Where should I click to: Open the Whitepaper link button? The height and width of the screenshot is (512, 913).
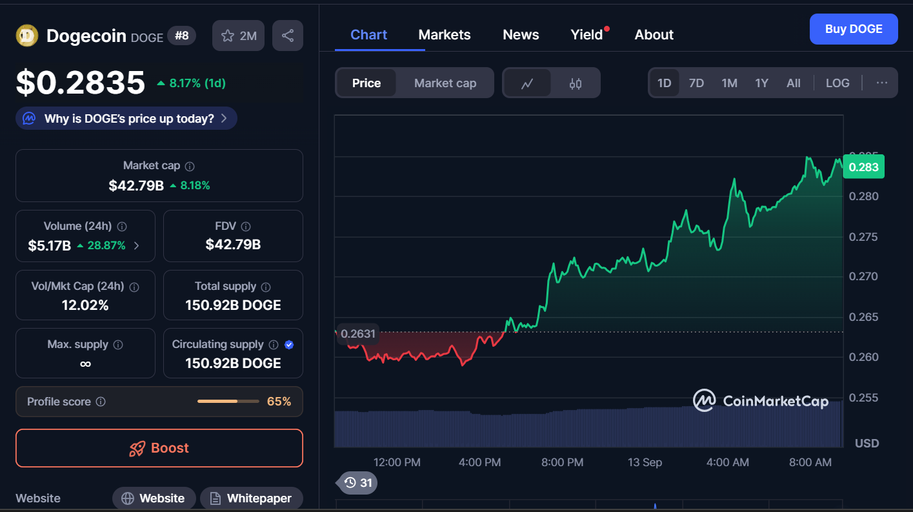[251, 498]
